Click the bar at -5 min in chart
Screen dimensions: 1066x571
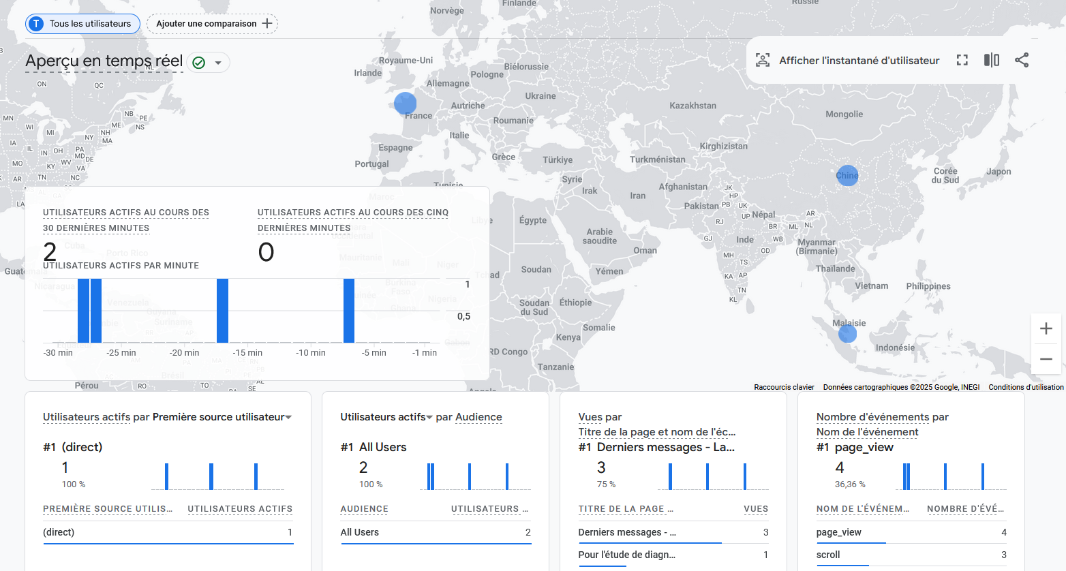tap(349, 311)
